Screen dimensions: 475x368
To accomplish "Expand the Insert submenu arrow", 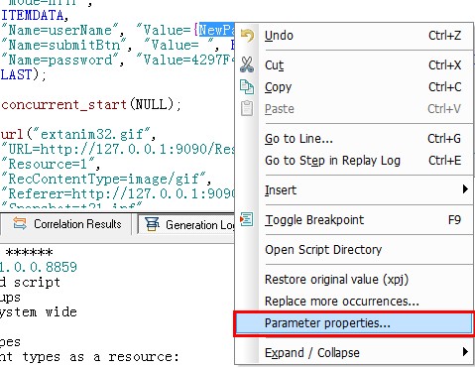I will point(465,189).
